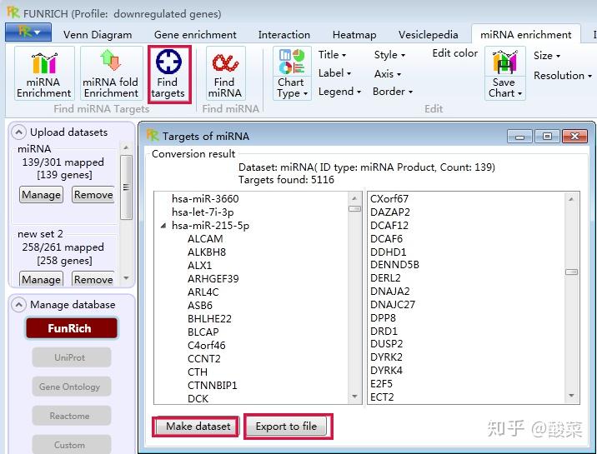Minimize the Targets of miRNA window
The height and width of the screenshot is (454, 597).
(519, 136)
